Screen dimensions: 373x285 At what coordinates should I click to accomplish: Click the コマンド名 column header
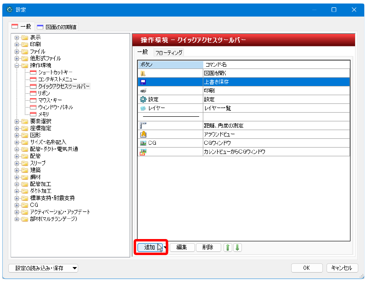tap(276, 65)
